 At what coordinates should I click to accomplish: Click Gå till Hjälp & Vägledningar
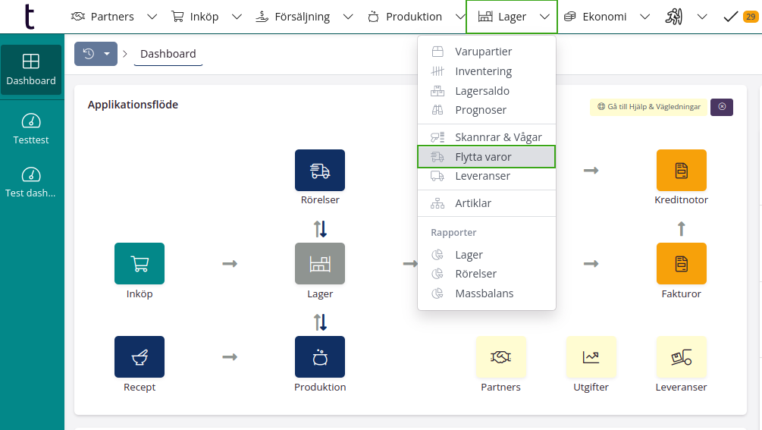tap(648, 107)
